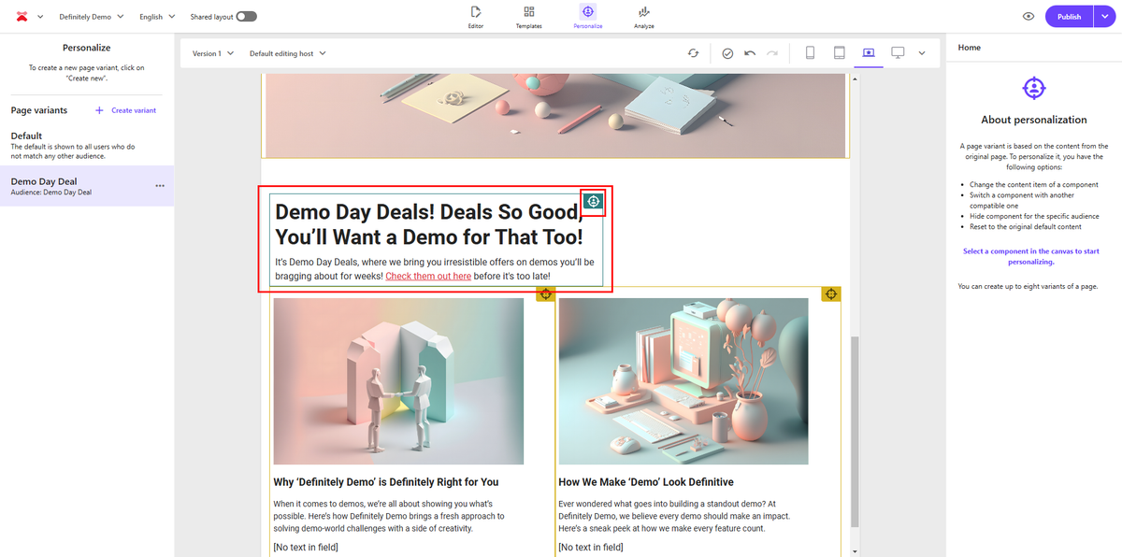This screenshot has height=557, width=1122.
Task: Click the canvas vertical scrollbar thumb
Action: click(x=854, y=431)
